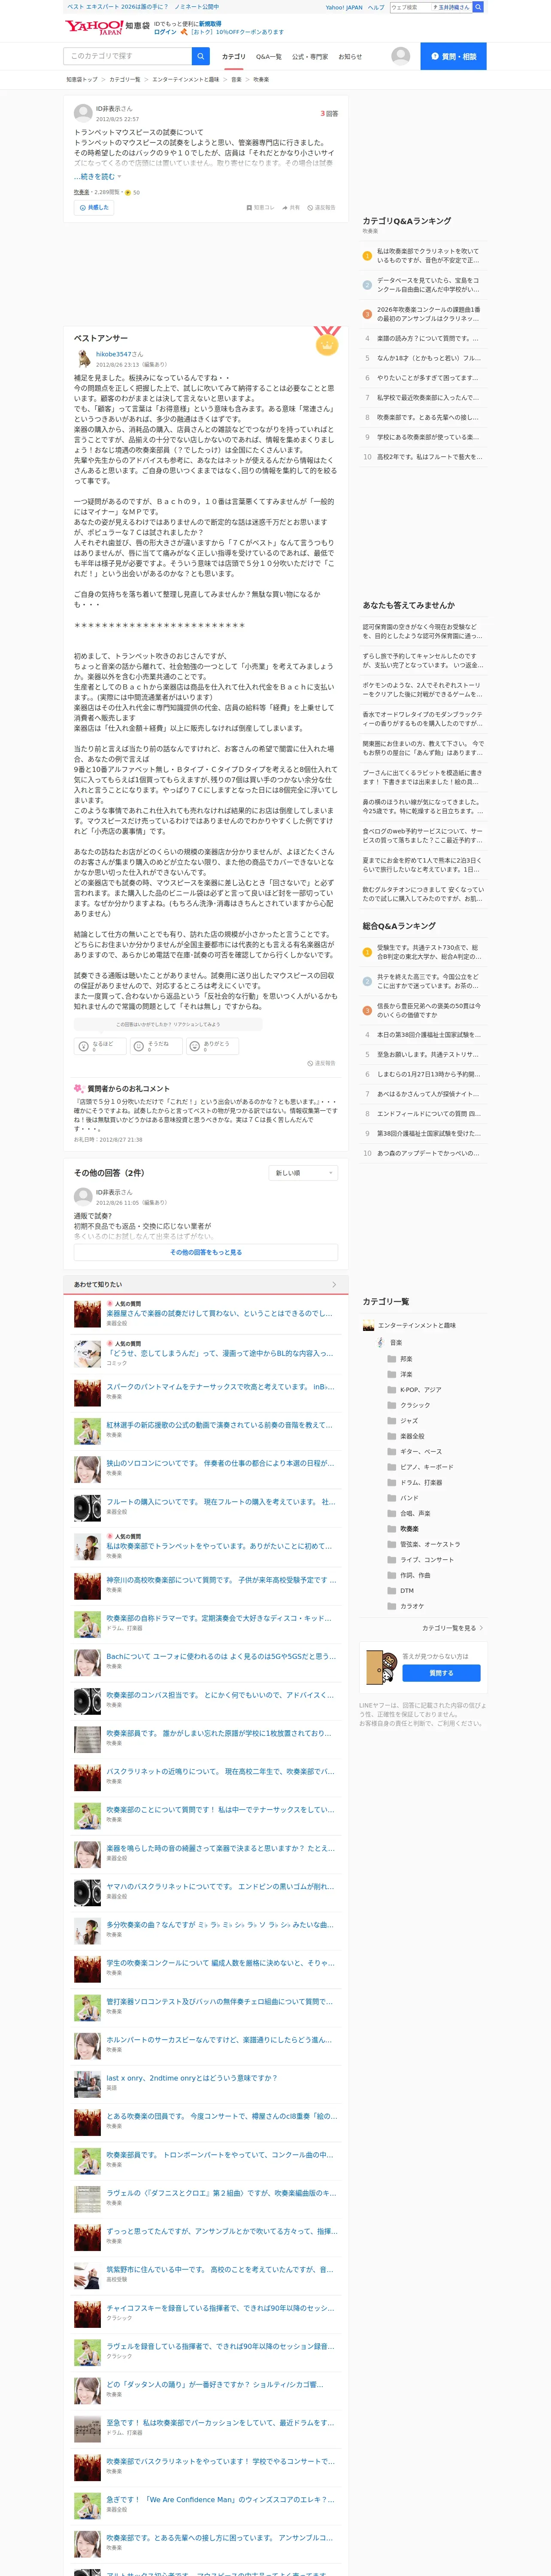Image resolution: width=551 pixels, height=2576 pixels.
Task: Click the クラシック folder icon
Action: 392,1405
